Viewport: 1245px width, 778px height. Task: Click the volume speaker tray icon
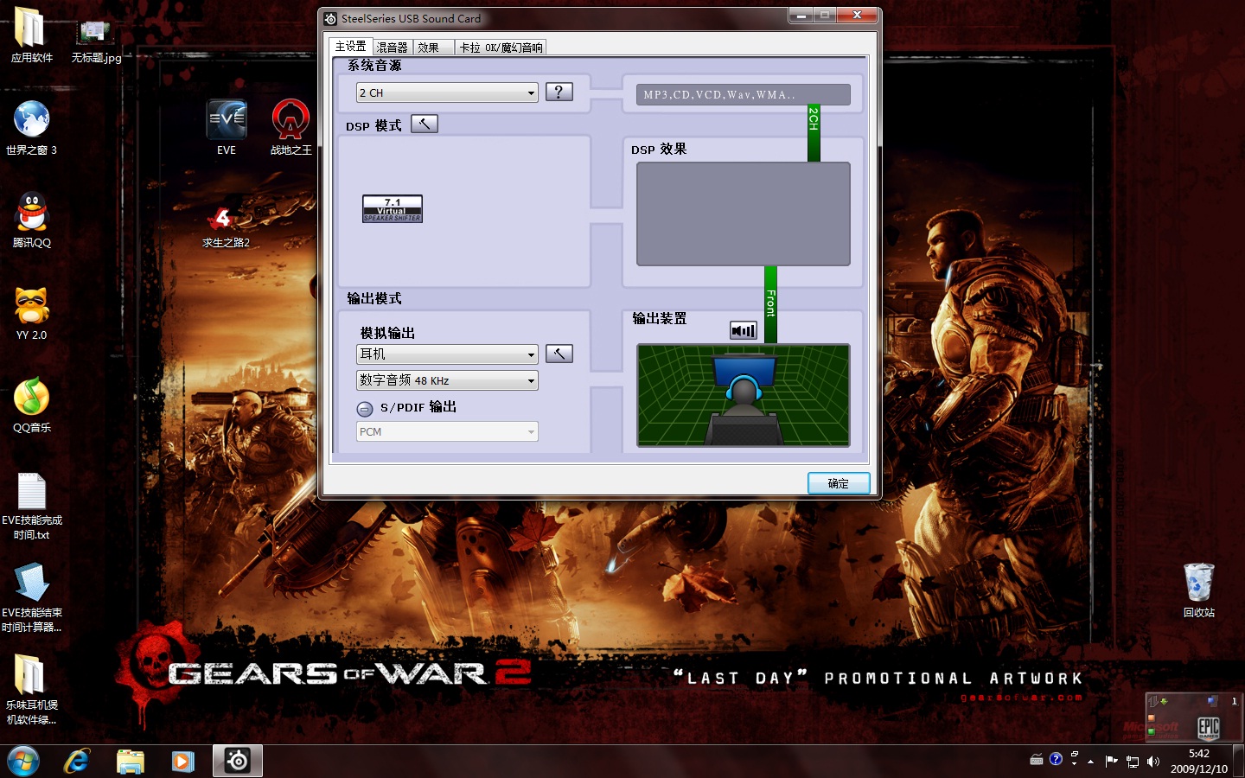[1153, 762]
